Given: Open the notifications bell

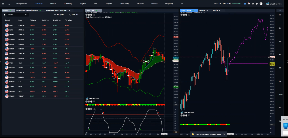Looking at the screenshot, I should [249, 4].
